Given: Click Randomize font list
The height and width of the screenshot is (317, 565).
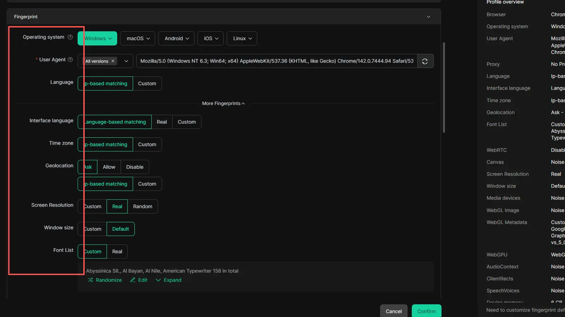Looking at the screenshot, I should pyautogui.click(x=105, y=280).
